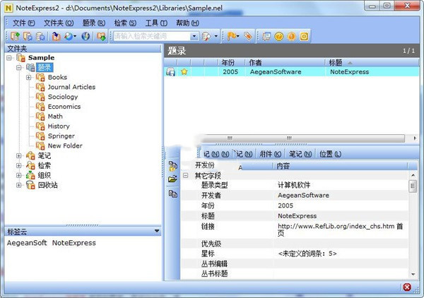Image resolution: width=424 pixels, height=298 pixels.
Task: Collapse the 题录 tree node
Action: (x=19, y=68)
